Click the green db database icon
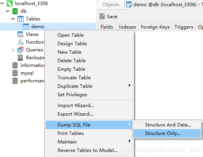The width and height of the screenshot is (203, 157). 15,11
